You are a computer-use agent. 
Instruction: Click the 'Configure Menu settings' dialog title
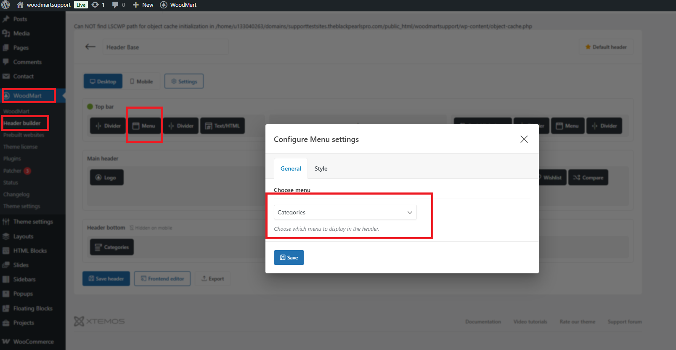click(316, 139)
